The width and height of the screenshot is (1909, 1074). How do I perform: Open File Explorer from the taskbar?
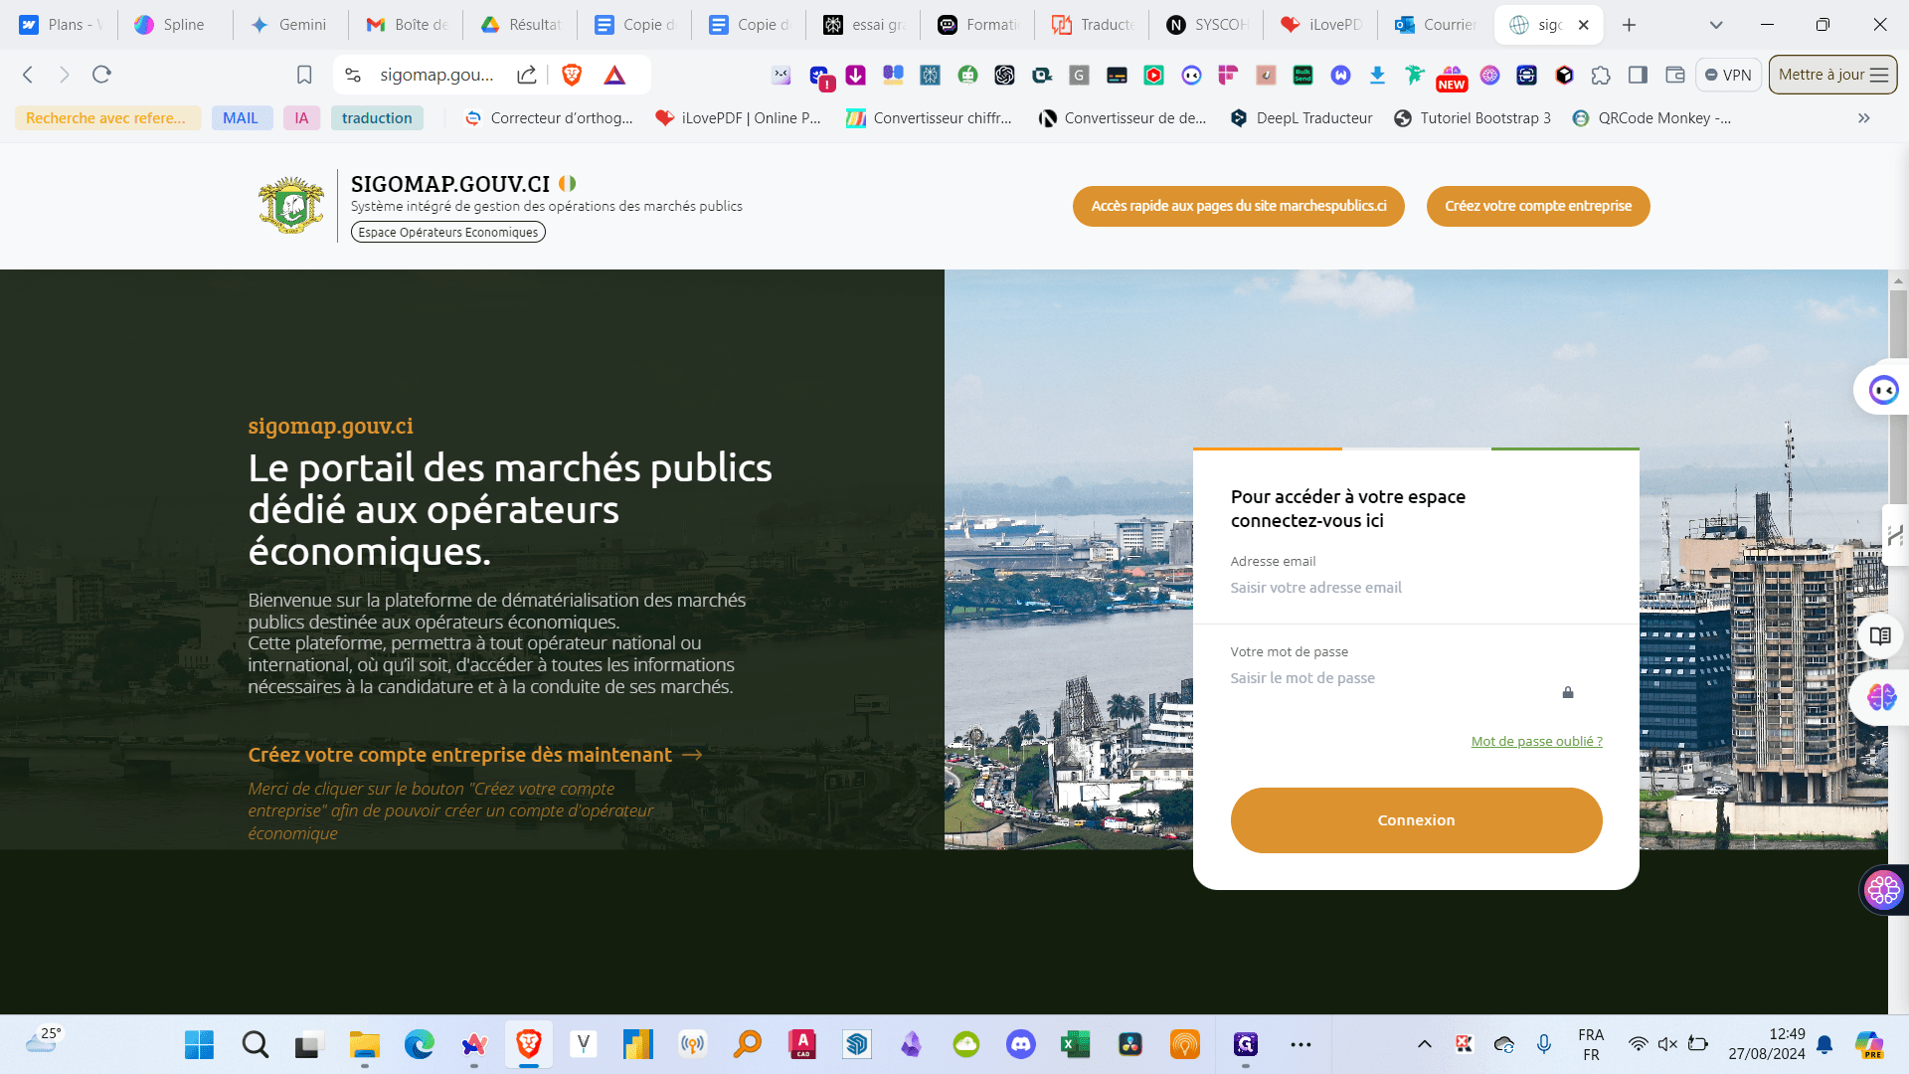(364, 1044)
